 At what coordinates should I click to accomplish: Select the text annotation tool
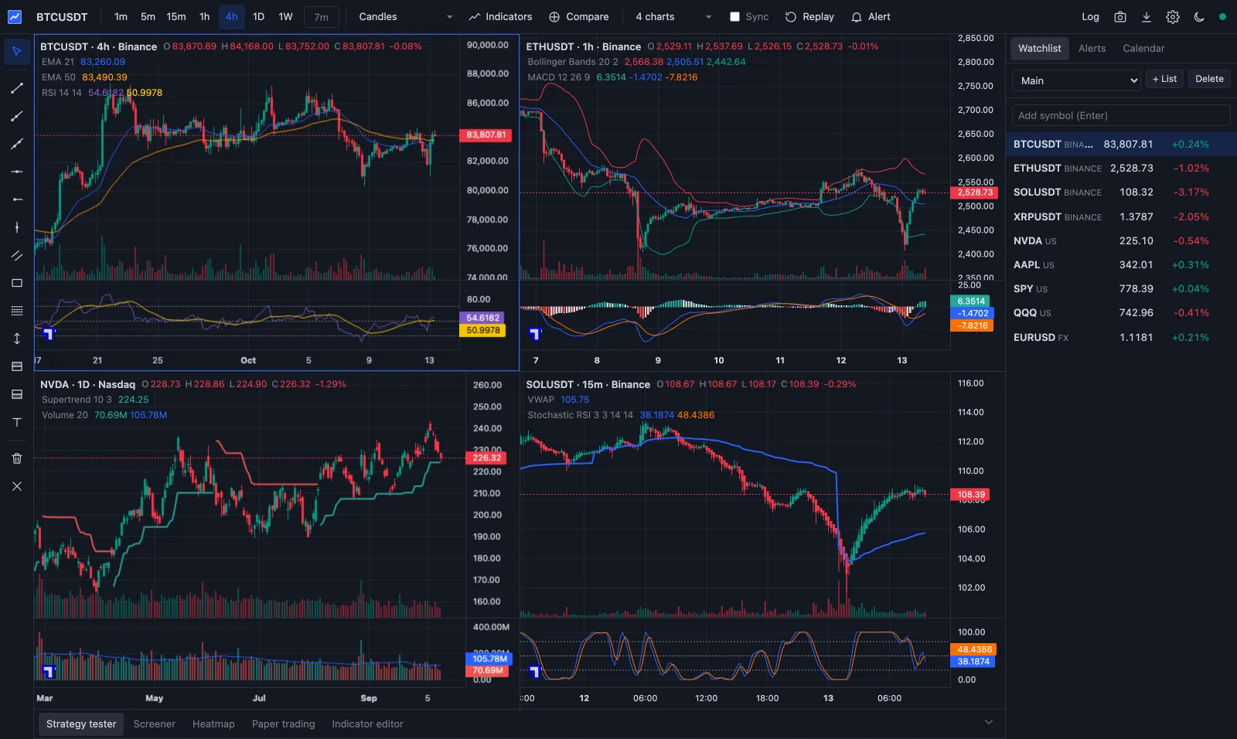(x=17, y=422)
